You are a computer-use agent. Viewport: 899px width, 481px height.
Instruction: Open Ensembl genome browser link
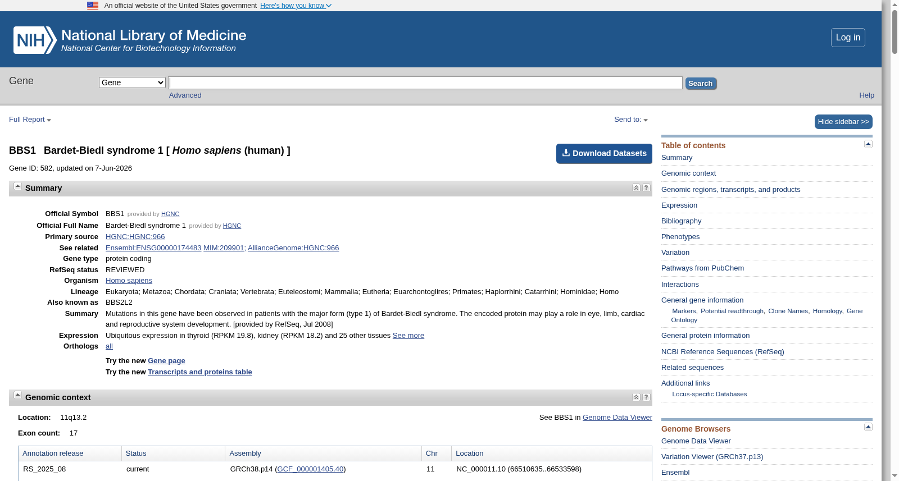click(x=675, y=473)
